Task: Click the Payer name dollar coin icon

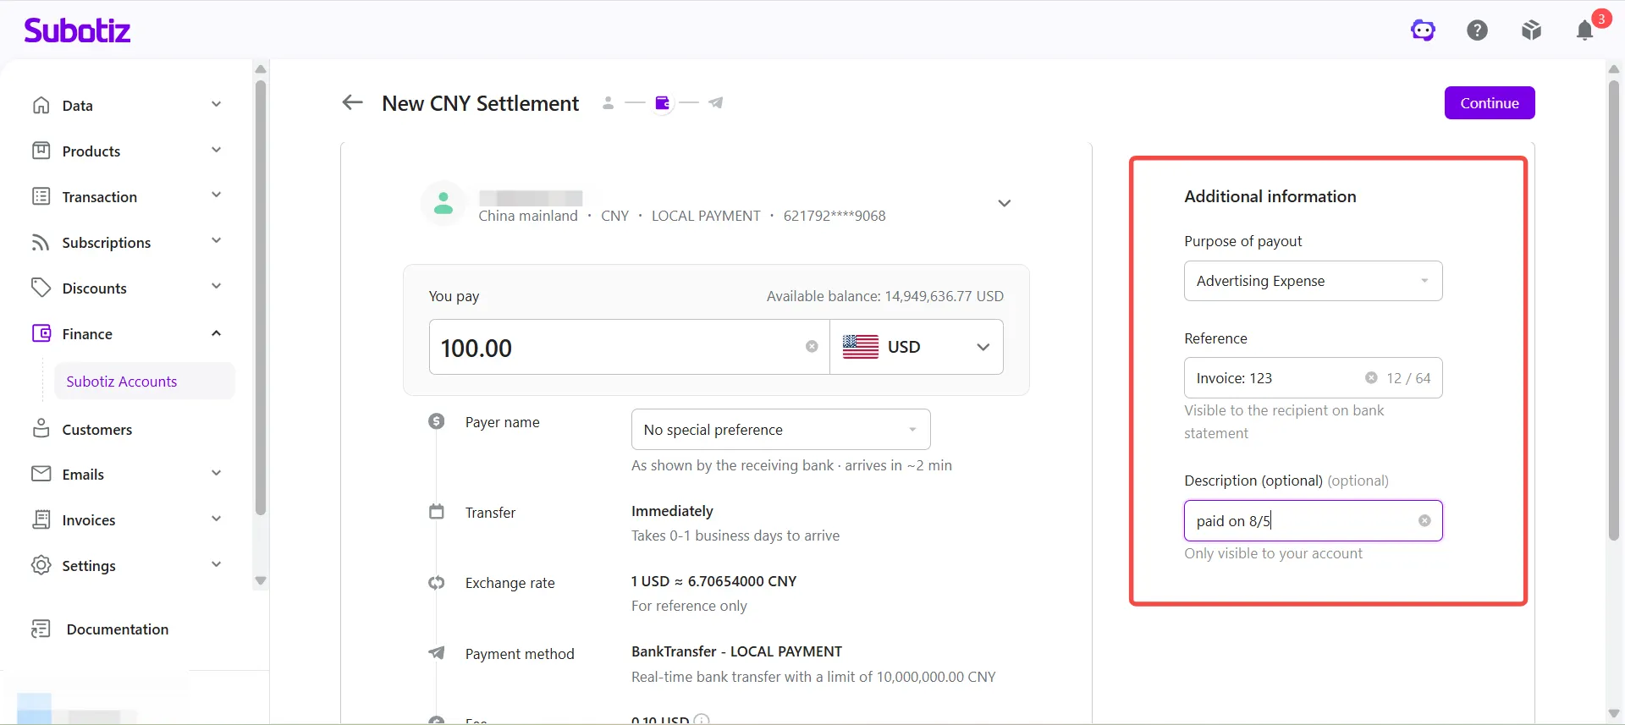Action: tap(436, 421)
